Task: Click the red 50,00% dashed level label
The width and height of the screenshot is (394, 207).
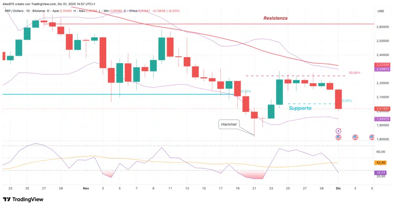Action: (x=354, y=73)
